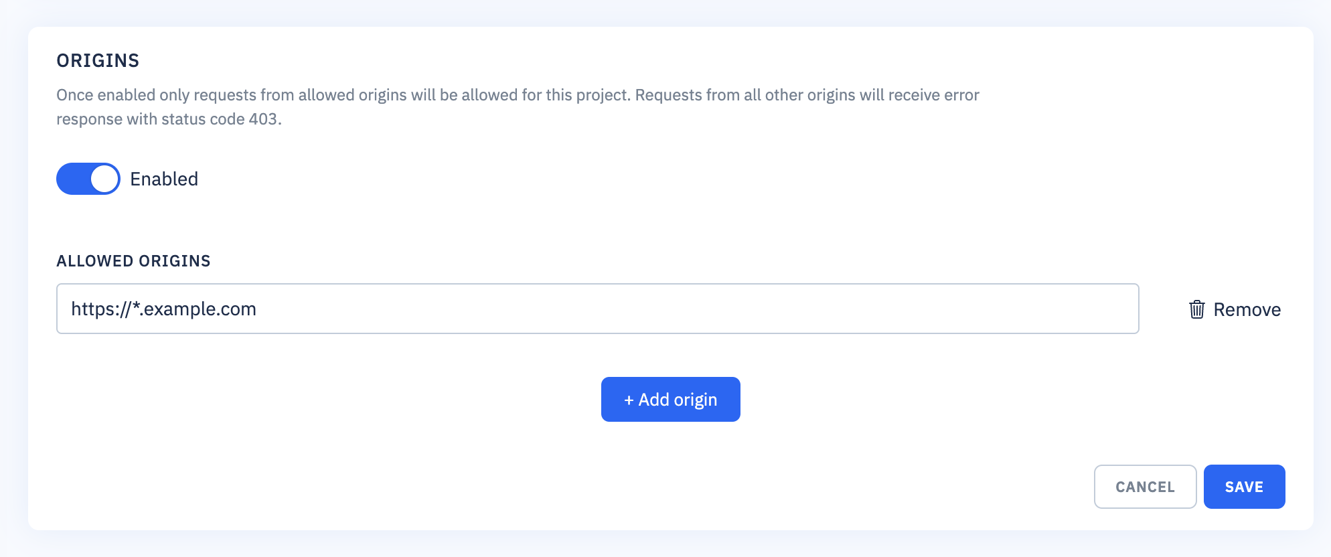Screen dimensions: 1331x557
Task: Click the ALLOWED ORIGINS label
Action: 133,260
